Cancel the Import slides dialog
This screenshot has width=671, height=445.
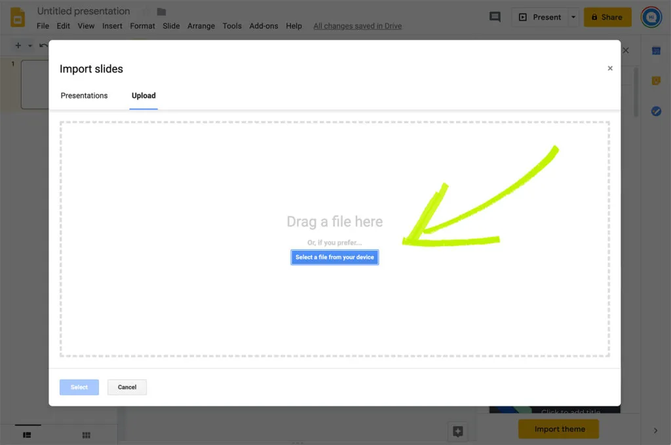pos(127,387)
